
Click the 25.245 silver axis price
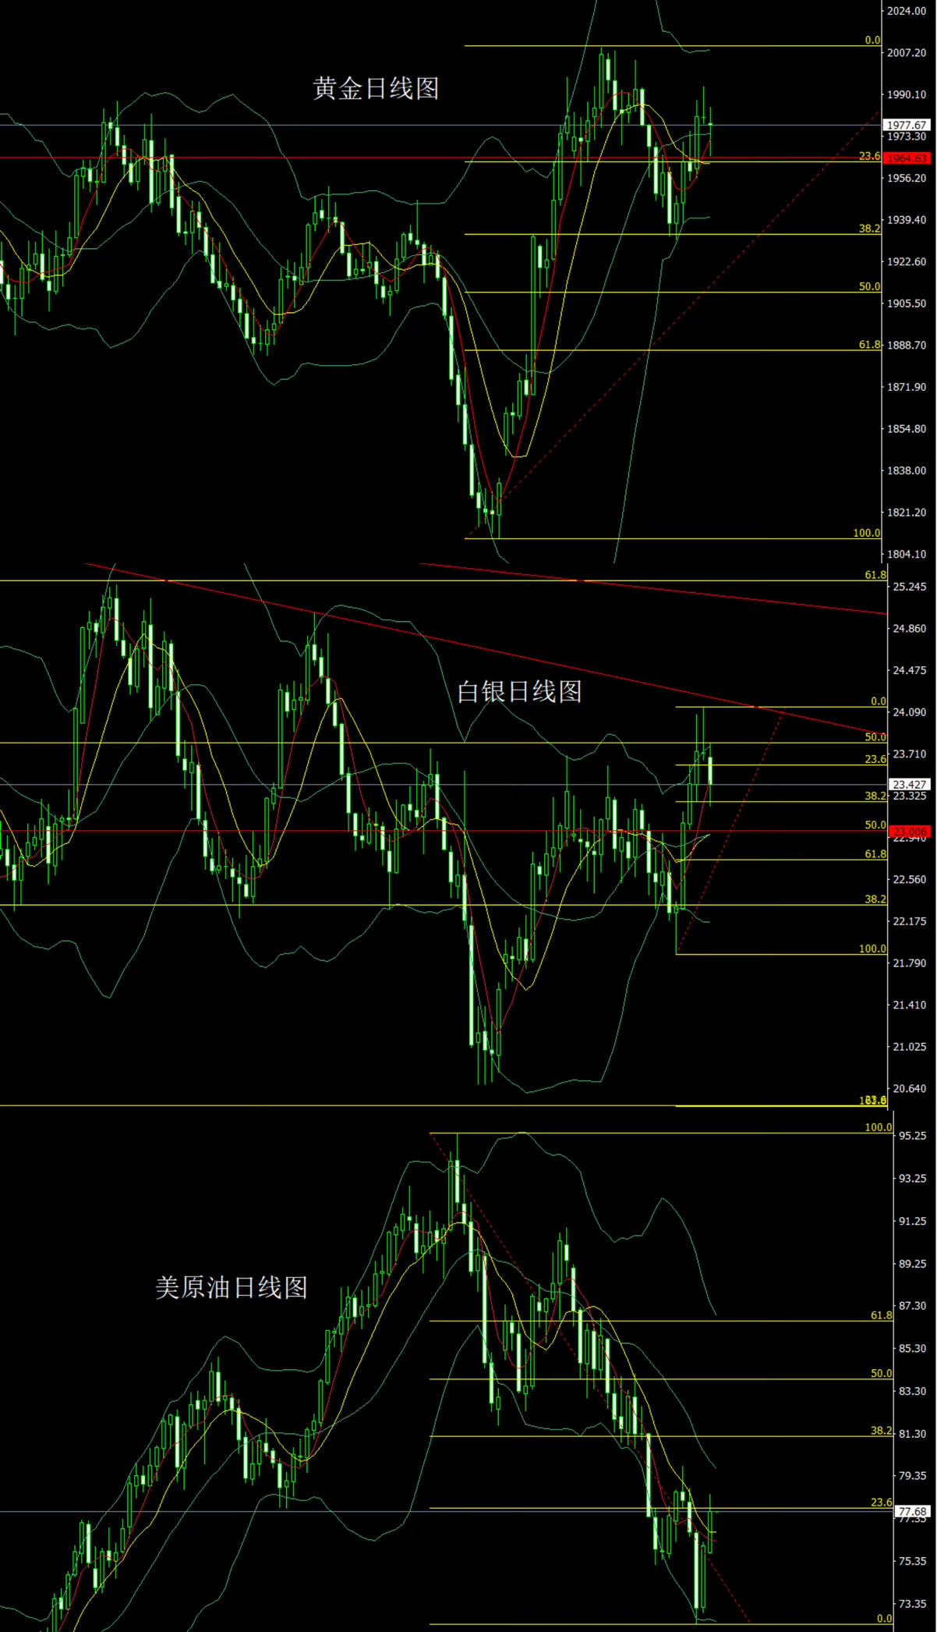point(909,587)
